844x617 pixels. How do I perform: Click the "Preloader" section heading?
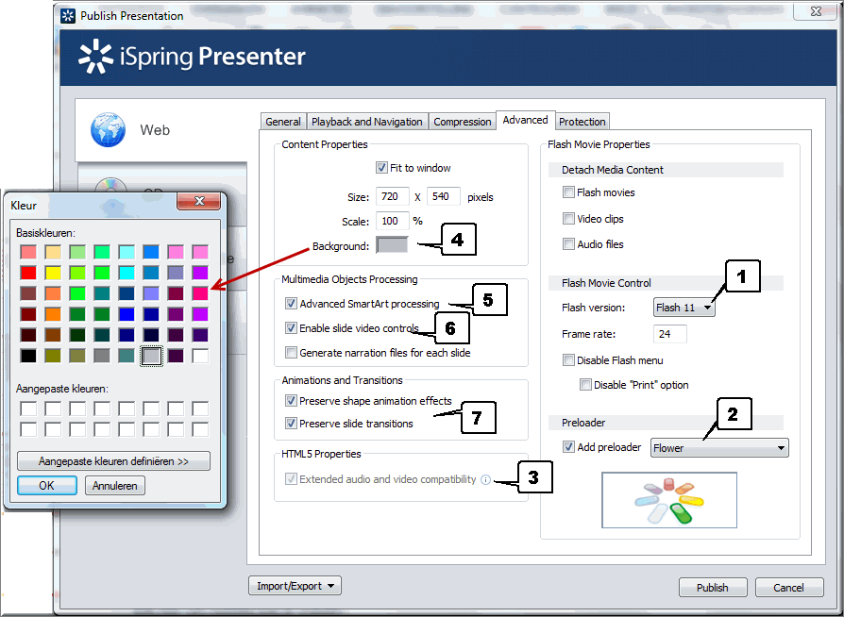click(x=583, y=423)
